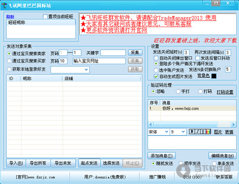Click the umbrella app icon in title bar
Viewport: 239px width, 184px height.
coord(4,5)
